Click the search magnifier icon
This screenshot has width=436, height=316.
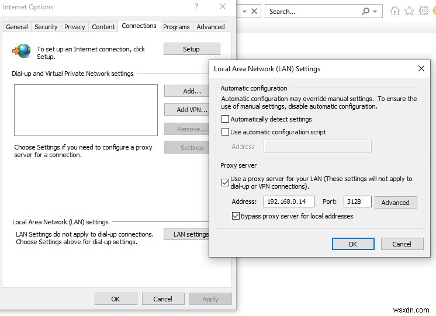(366, 12)
